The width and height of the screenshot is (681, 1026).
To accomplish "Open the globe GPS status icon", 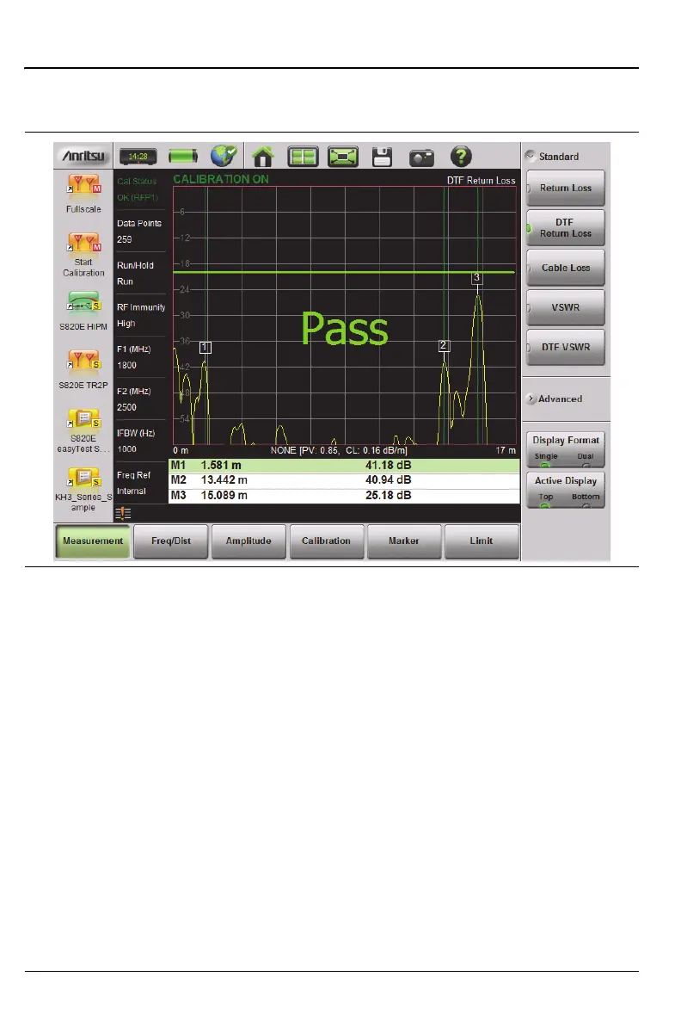I will coord(224,156).
